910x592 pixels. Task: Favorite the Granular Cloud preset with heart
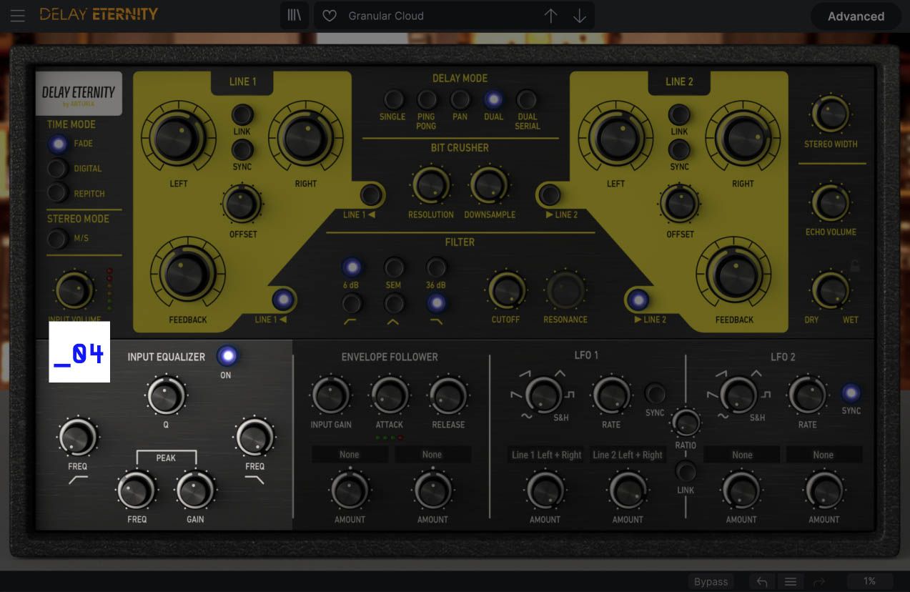coord(329,16)
